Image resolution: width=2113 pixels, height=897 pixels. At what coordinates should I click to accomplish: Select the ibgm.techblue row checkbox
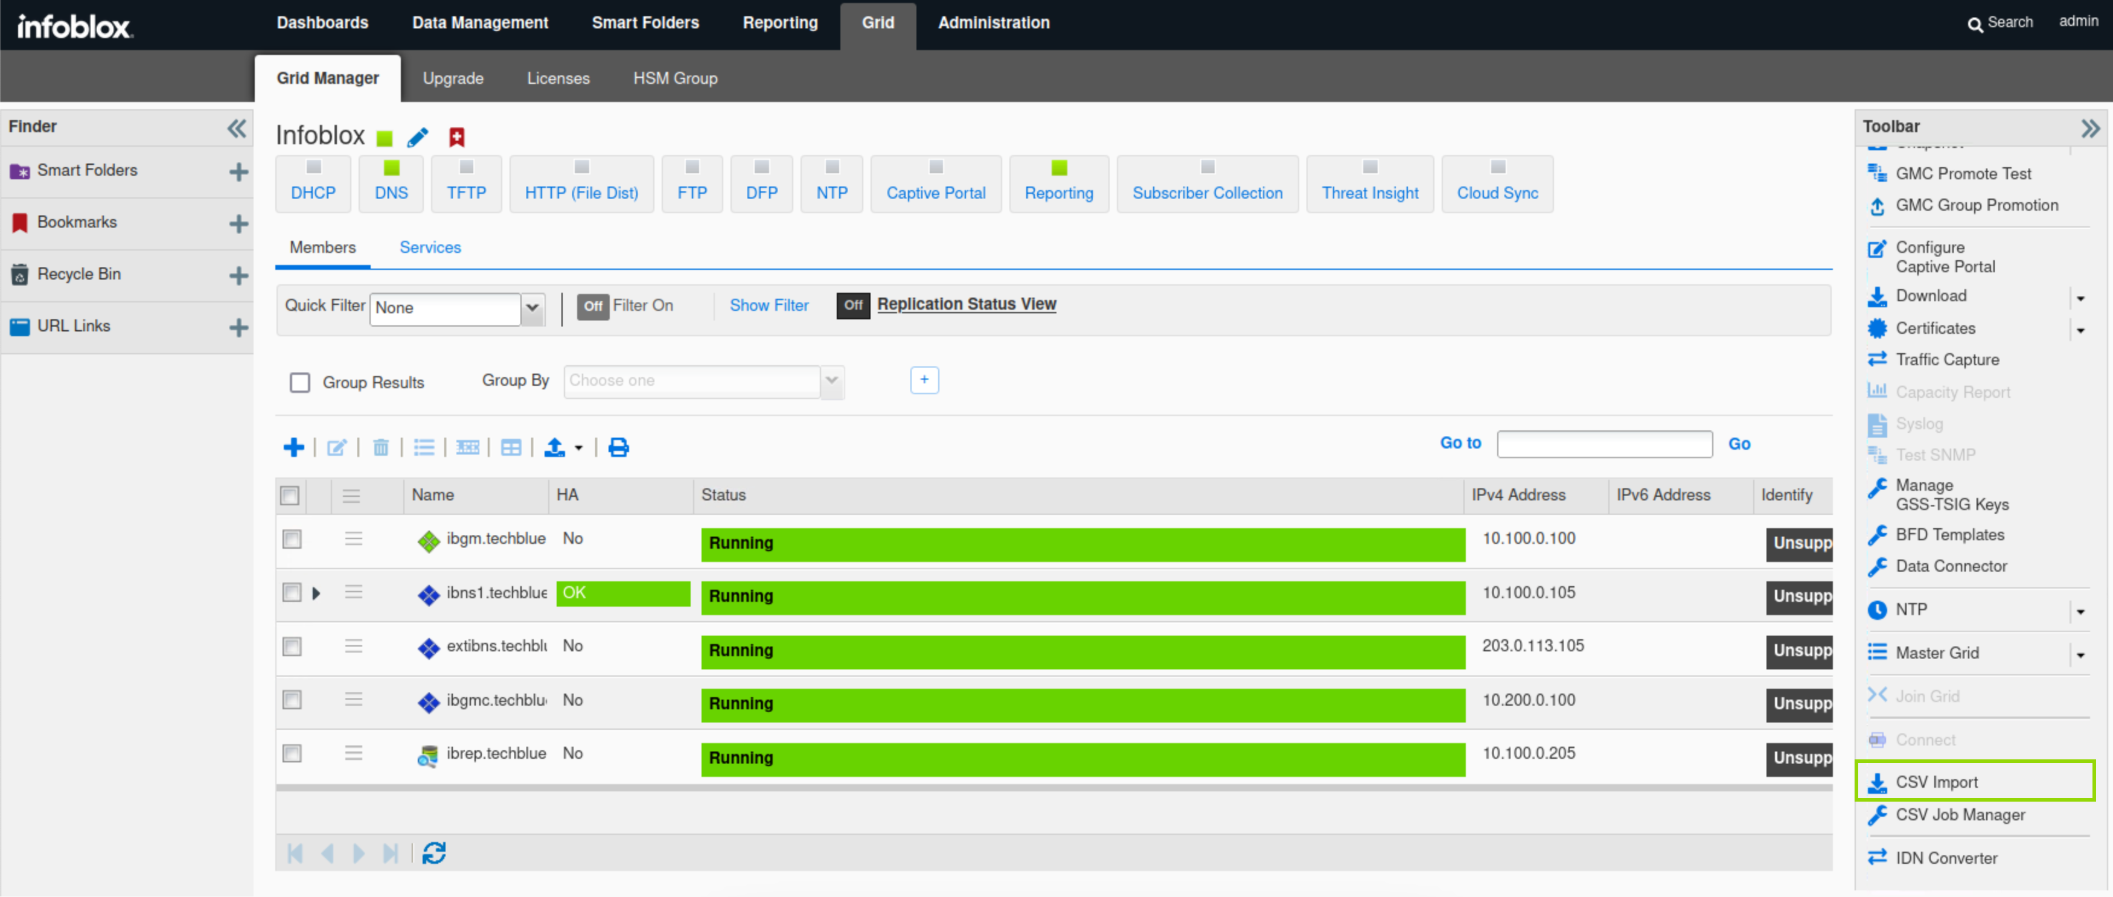pos(292,538)
